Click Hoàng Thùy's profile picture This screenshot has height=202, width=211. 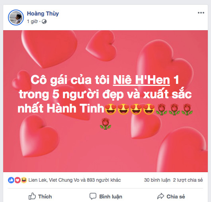[16, 17]
